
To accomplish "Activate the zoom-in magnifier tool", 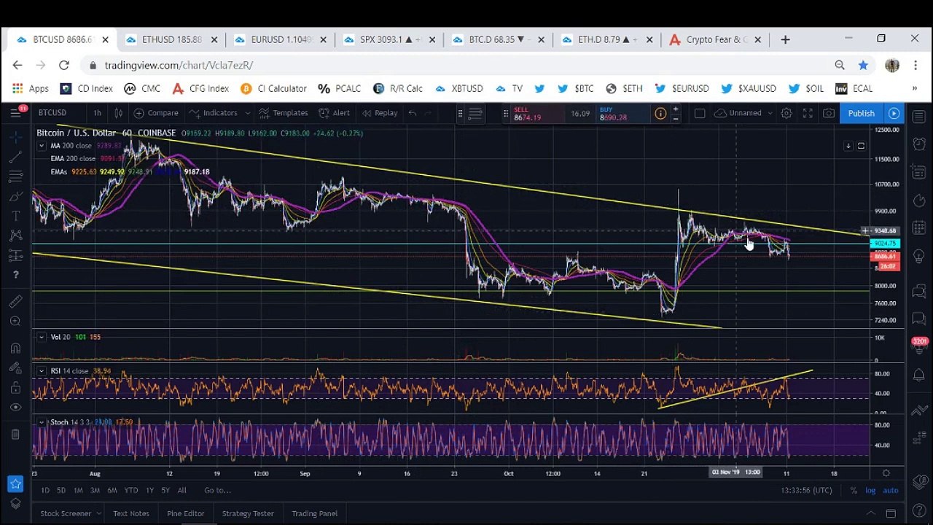I will [15, 321].
